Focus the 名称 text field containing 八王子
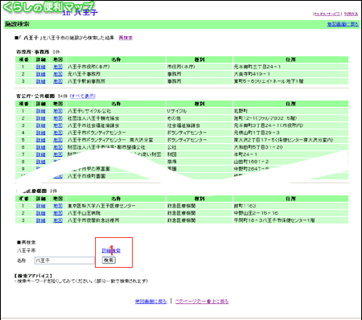Image resolution: width=362 pixels, height=320 pixels. pos(64,261)
